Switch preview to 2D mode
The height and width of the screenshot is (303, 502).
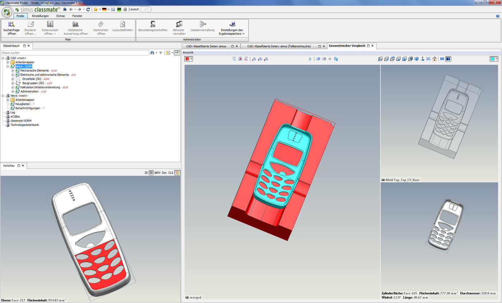click(x=146, y=173)
